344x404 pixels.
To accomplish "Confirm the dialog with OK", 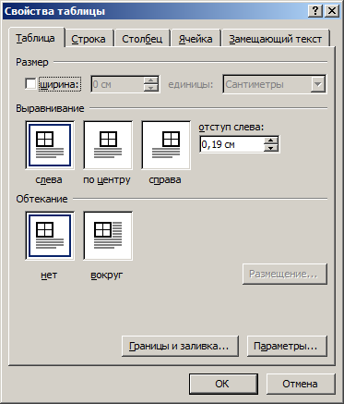I will pos(223,384).
